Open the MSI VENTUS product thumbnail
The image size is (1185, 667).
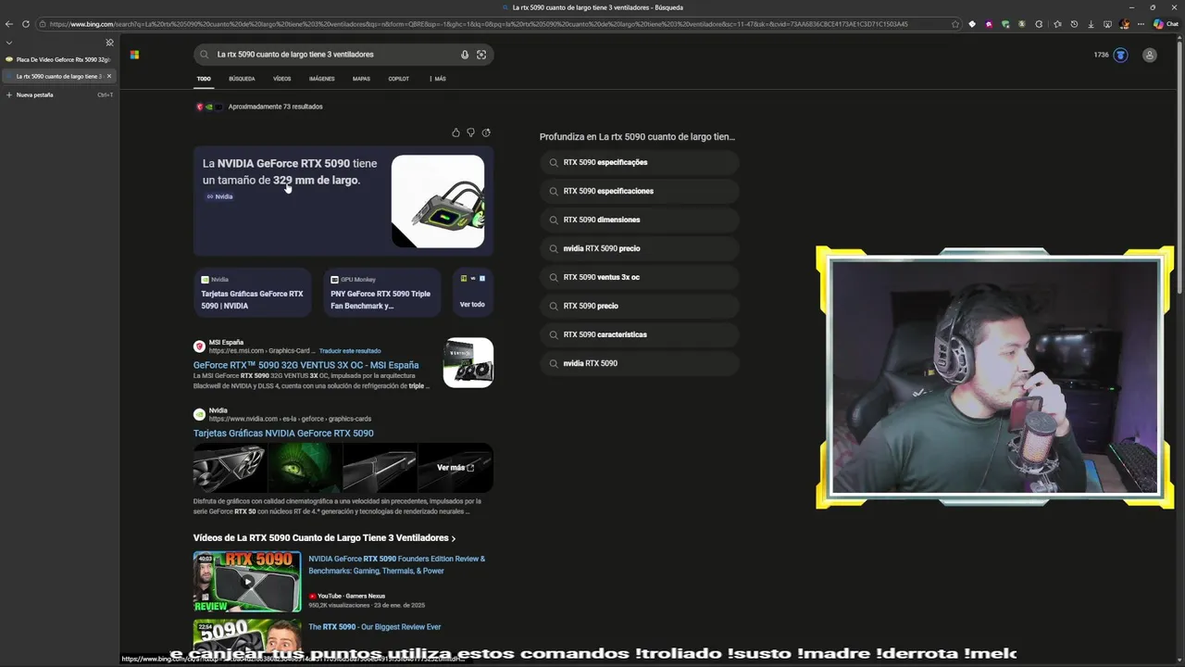[468, 362]
